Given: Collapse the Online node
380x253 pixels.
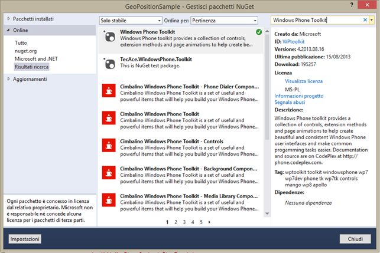Looking at the screenshot, I should [x=8, y=30].
